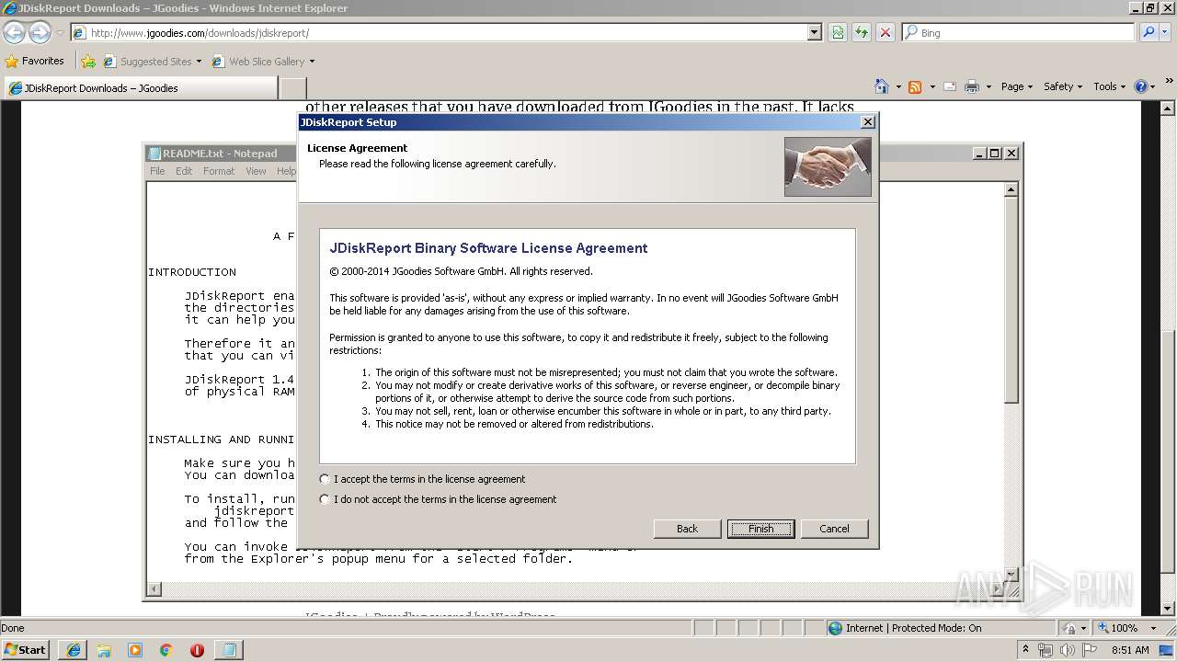Click the 8:51 AM system clock

(x=1130, y=650)
